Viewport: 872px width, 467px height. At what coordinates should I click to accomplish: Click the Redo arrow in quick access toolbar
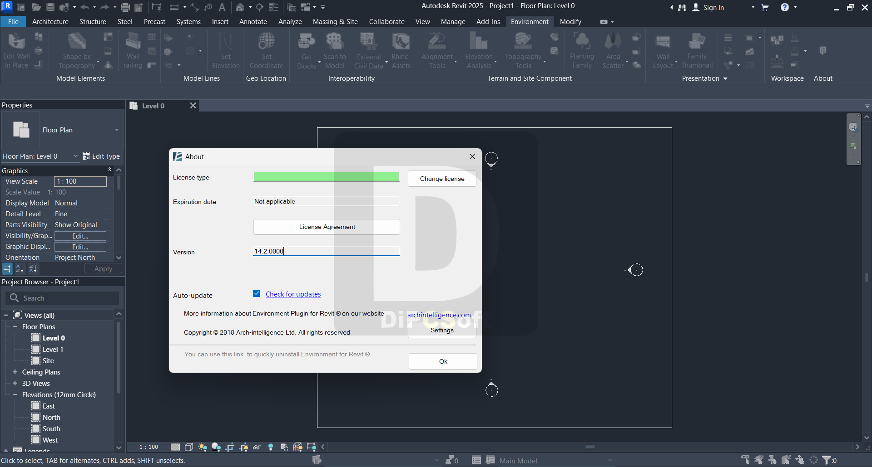pyautogui.click(x=104, y=7)
